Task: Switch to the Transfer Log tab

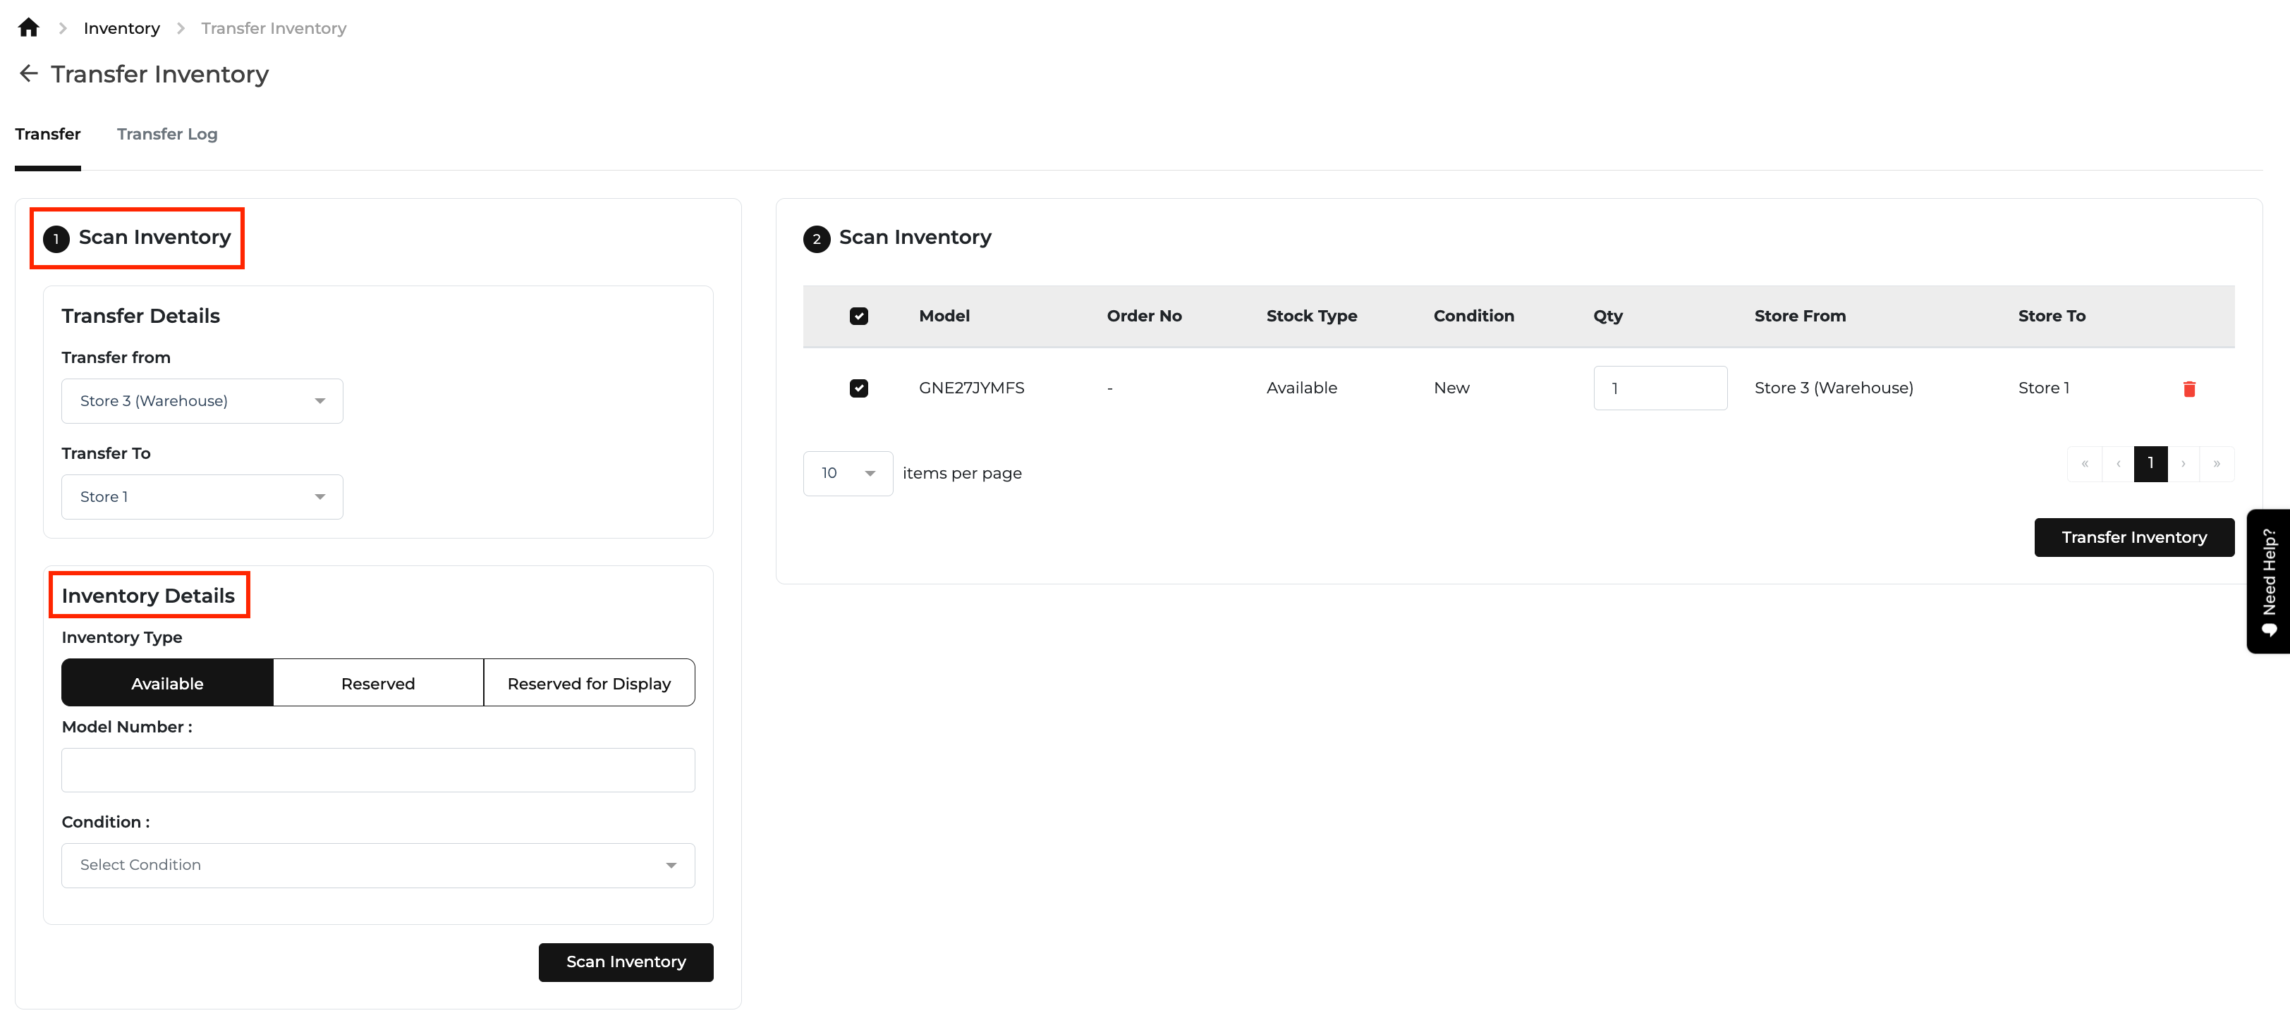Action: [x=167, y=134]
